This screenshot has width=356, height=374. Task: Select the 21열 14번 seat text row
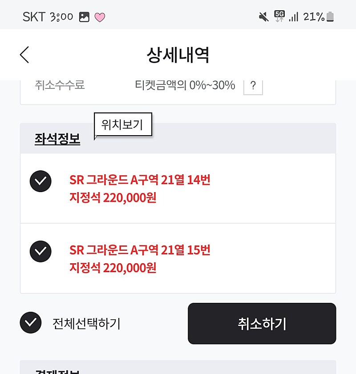pyautogui.click(x=140, y=188)
